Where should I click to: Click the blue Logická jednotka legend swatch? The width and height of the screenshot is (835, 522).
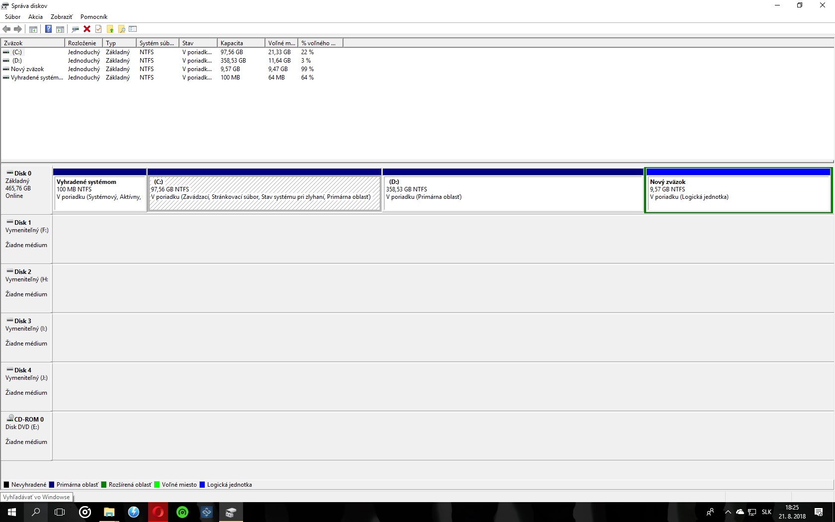(202, 485)
